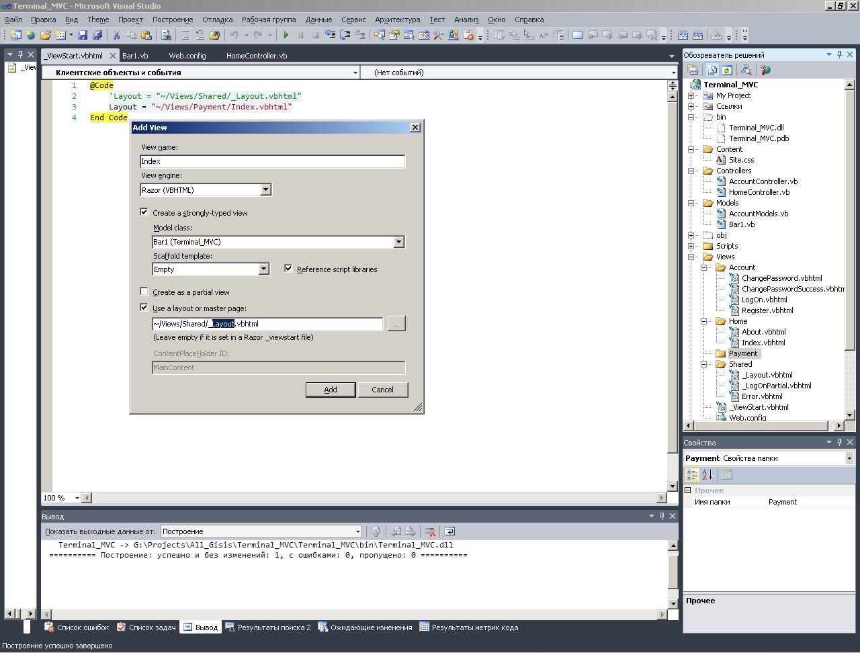Click the Cut scissors icon
860x653 pixels.
coord(116,35)
